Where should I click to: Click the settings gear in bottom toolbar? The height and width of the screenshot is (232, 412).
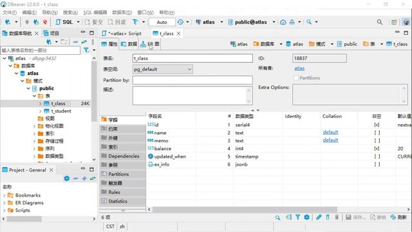click(306, 217)
